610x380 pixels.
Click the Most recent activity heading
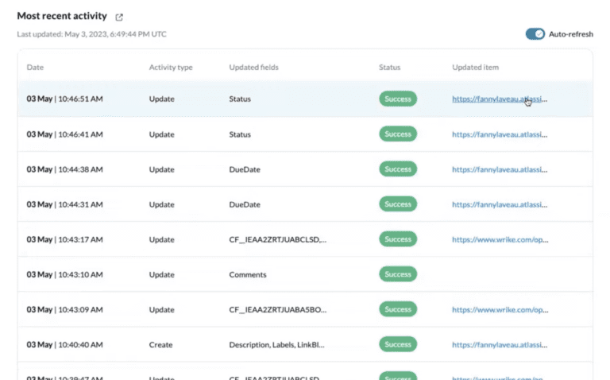[62, 16]
